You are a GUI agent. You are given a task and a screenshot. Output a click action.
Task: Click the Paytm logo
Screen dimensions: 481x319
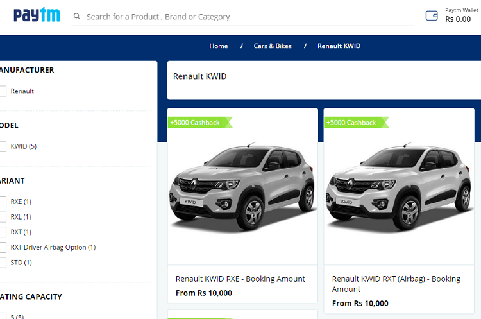(x=37, y=15)
